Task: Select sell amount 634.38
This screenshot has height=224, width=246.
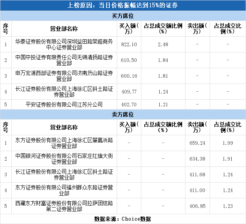Action: pos(198,159)
